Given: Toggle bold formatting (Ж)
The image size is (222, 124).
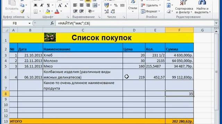Looking at the screenshot, I should click(x=35, y=6).
